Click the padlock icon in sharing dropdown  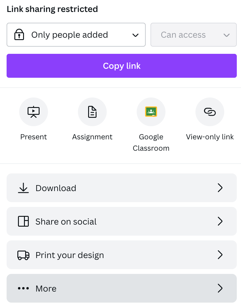click(19, 35)
